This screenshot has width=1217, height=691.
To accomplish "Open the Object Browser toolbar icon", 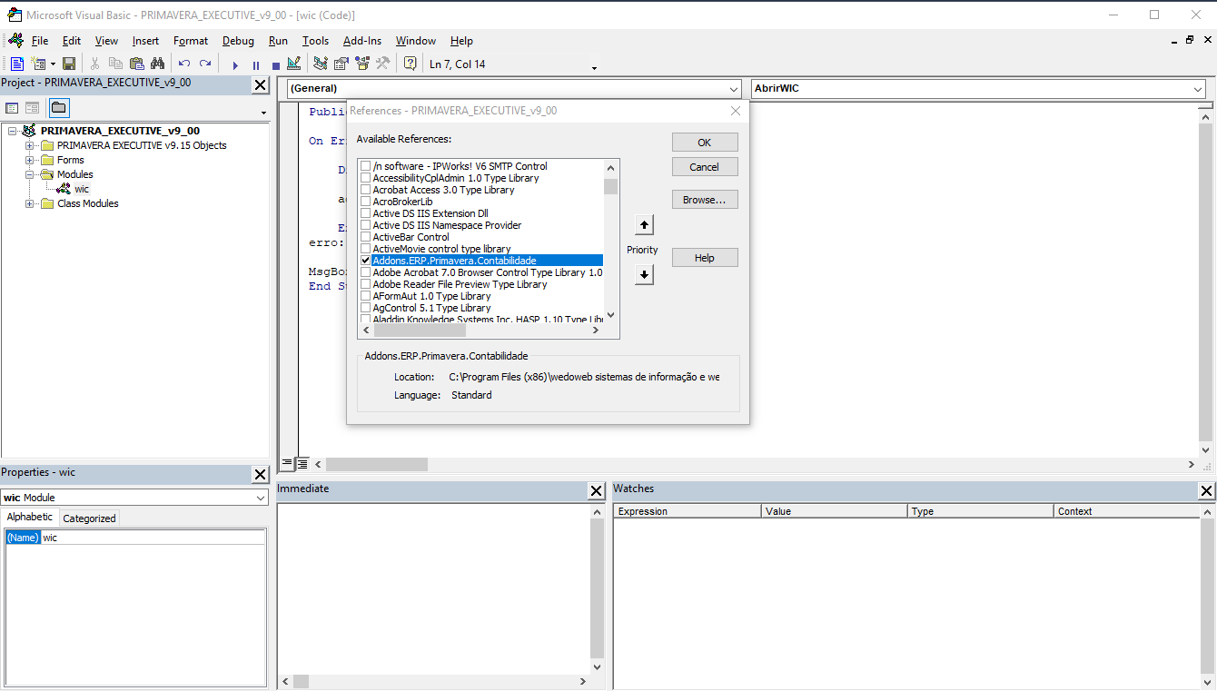I will [x=362, y=64].
